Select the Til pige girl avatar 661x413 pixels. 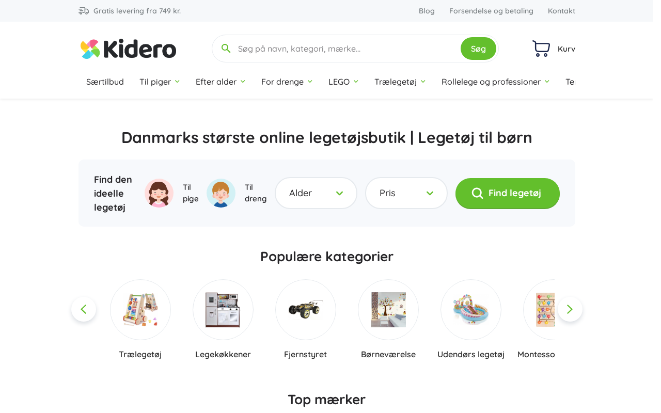pyautogui.click(x=159, y=193)
